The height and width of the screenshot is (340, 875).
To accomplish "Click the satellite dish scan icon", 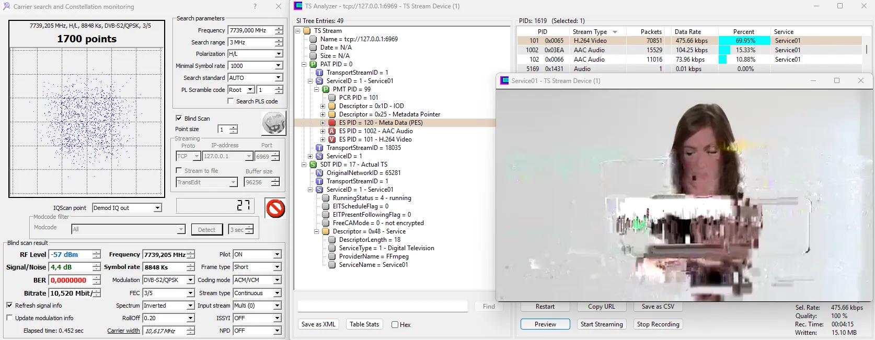I will tap(273, 124).
